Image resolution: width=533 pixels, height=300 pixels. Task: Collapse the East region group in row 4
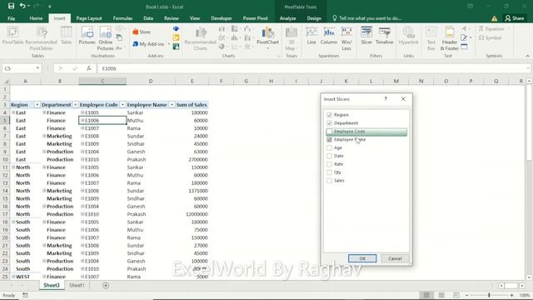13,112
